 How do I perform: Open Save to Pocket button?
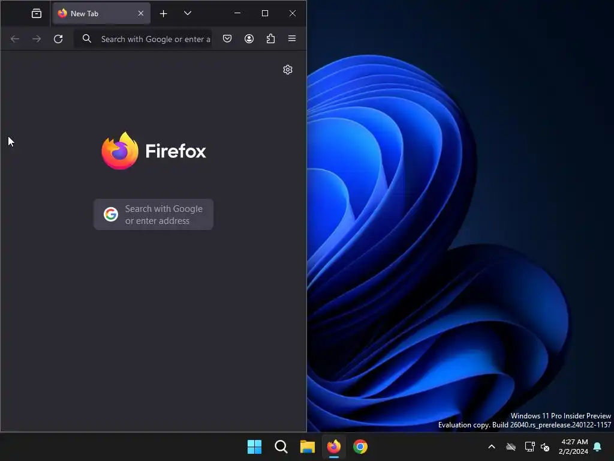point(227,38)
